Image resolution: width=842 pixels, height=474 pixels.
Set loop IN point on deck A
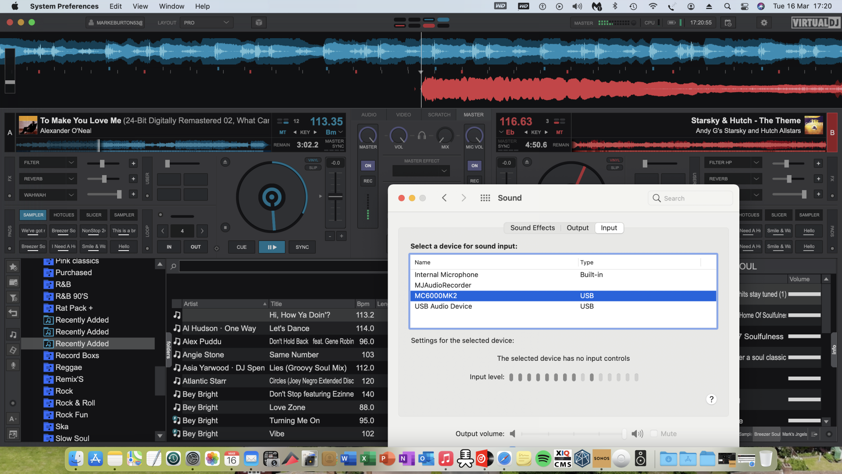pyautogui.click(x=169, y=247)
